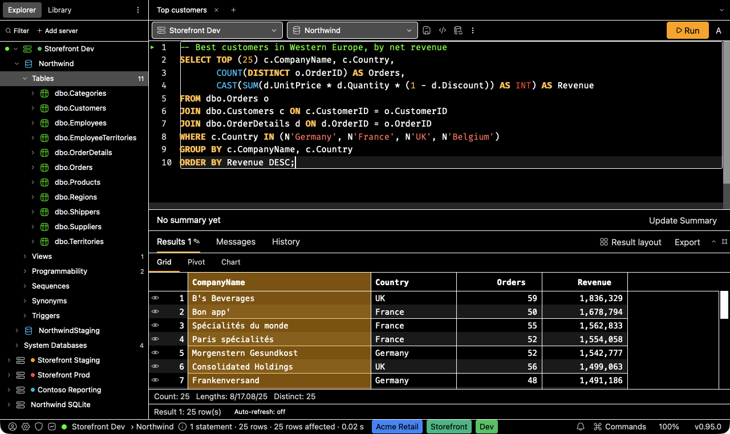Close the Top customers tab
Image resolution: width=730 pixels, height=434 pixels.
coord(216,10)
